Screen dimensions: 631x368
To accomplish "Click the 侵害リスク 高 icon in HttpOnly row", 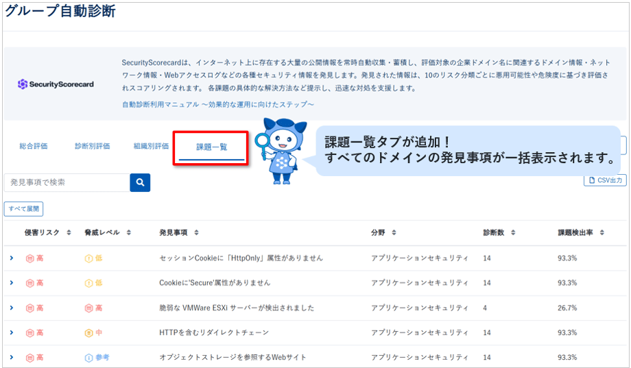I will (29, 258).
